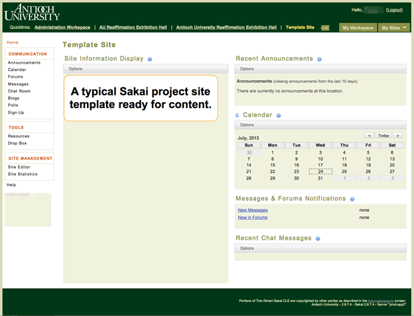
Task: Open the Forums tool
Action: [x=15, y=77]
